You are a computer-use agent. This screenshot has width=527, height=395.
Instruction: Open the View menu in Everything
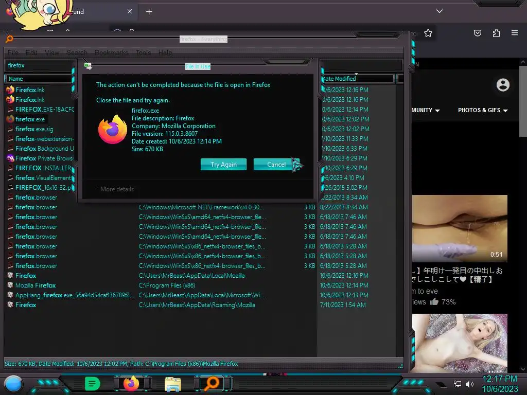click(52, 53)
